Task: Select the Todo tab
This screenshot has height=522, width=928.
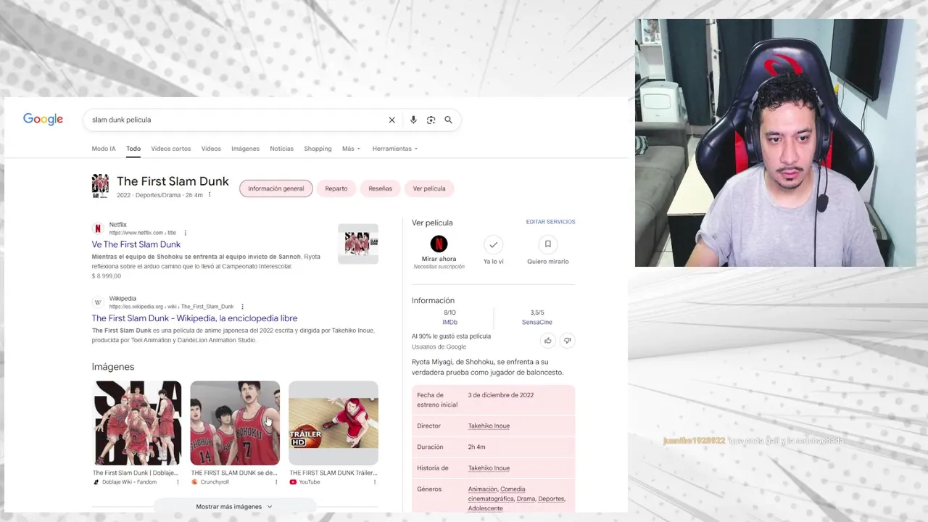Action: click(133, 149)
